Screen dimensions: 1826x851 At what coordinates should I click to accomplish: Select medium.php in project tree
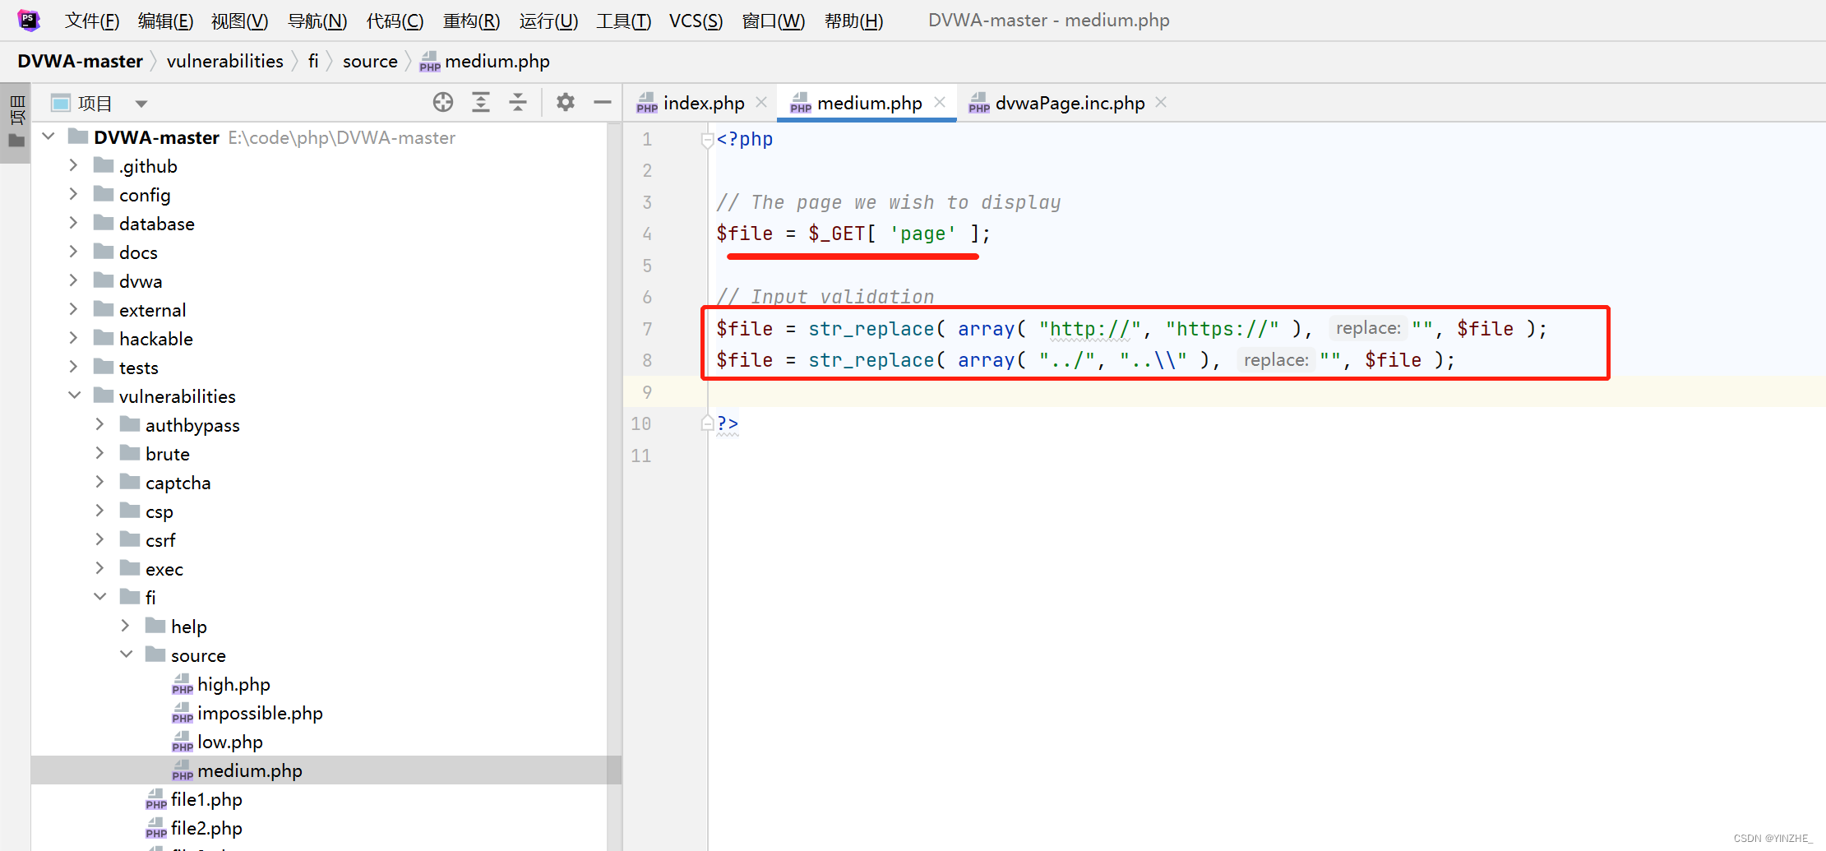tap(250, 770)
